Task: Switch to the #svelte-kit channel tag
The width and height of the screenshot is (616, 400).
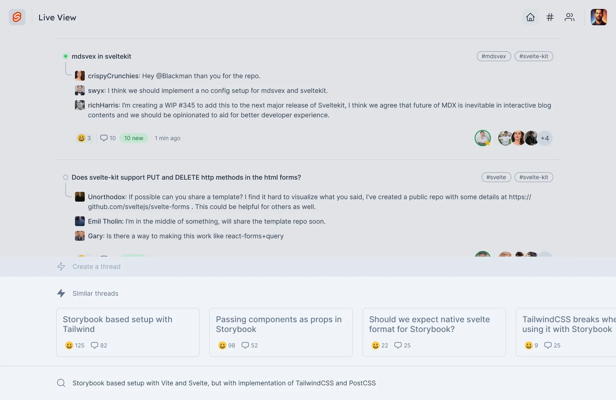Action: [534, 56]
